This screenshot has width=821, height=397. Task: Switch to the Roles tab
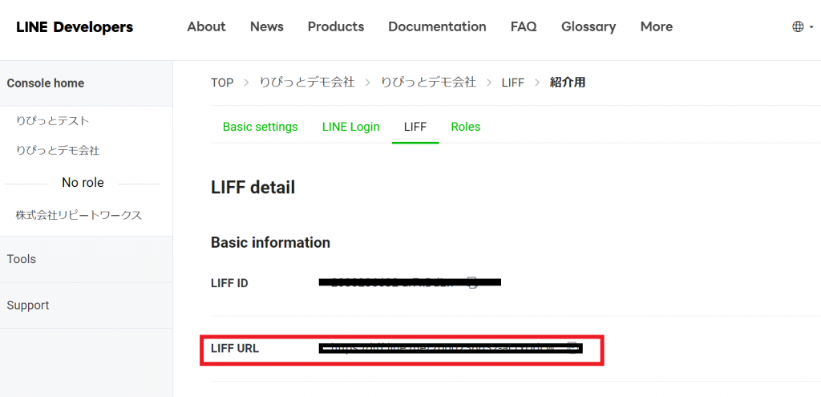click(x=466, y=127)
